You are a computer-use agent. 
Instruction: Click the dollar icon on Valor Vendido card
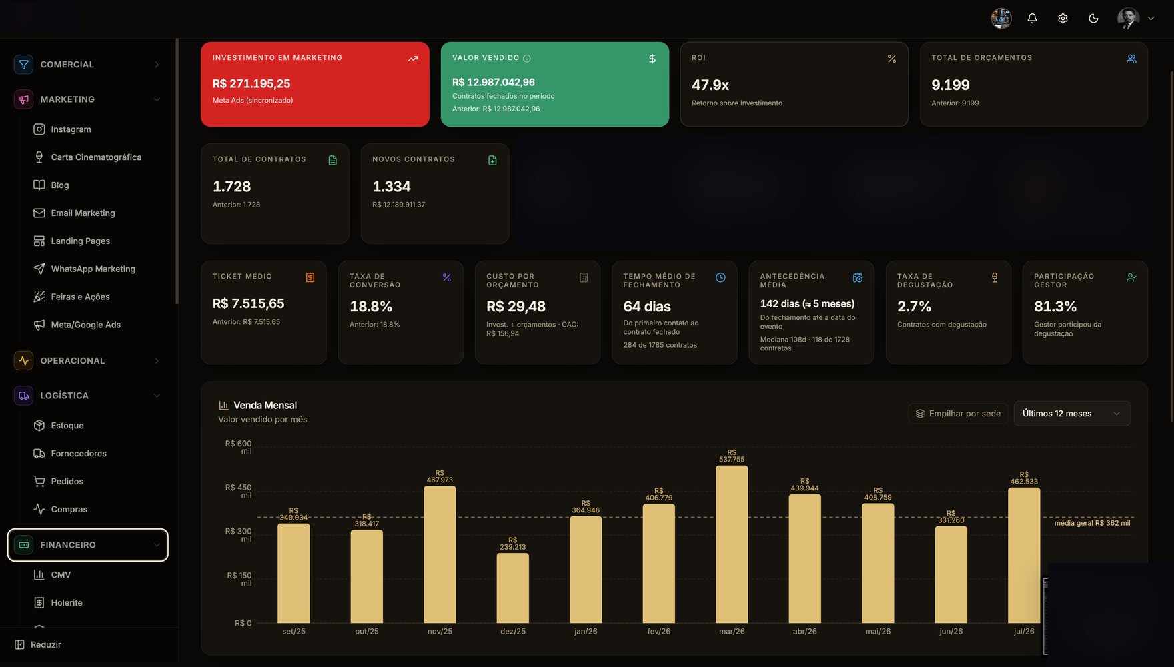[x=652, y=59]
